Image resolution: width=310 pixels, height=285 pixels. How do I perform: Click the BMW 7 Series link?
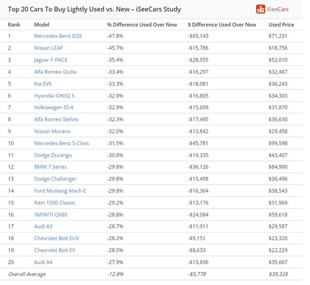[50, 167]
